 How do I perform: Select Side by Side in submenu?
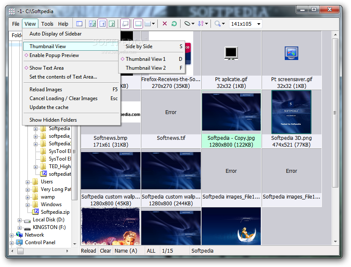coord(151,46)
